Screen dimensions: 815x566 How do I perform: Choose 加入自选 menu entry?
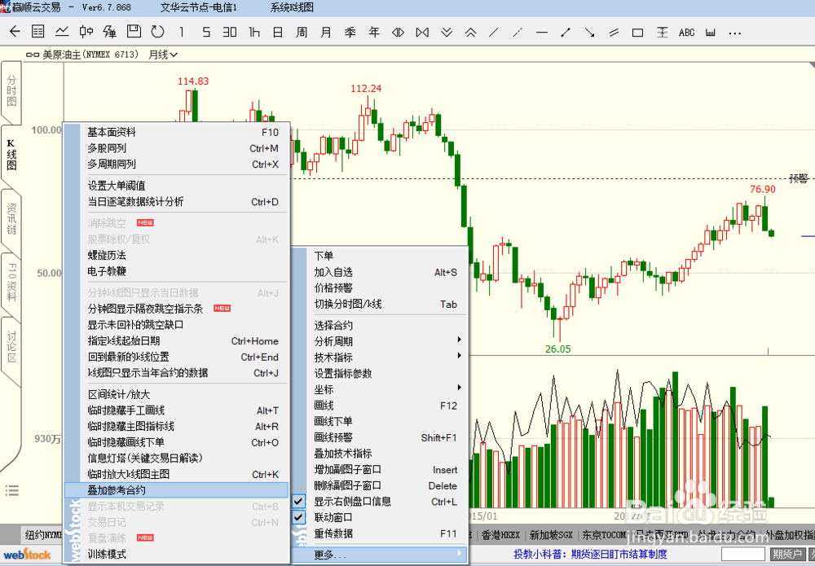click(380, 272)
